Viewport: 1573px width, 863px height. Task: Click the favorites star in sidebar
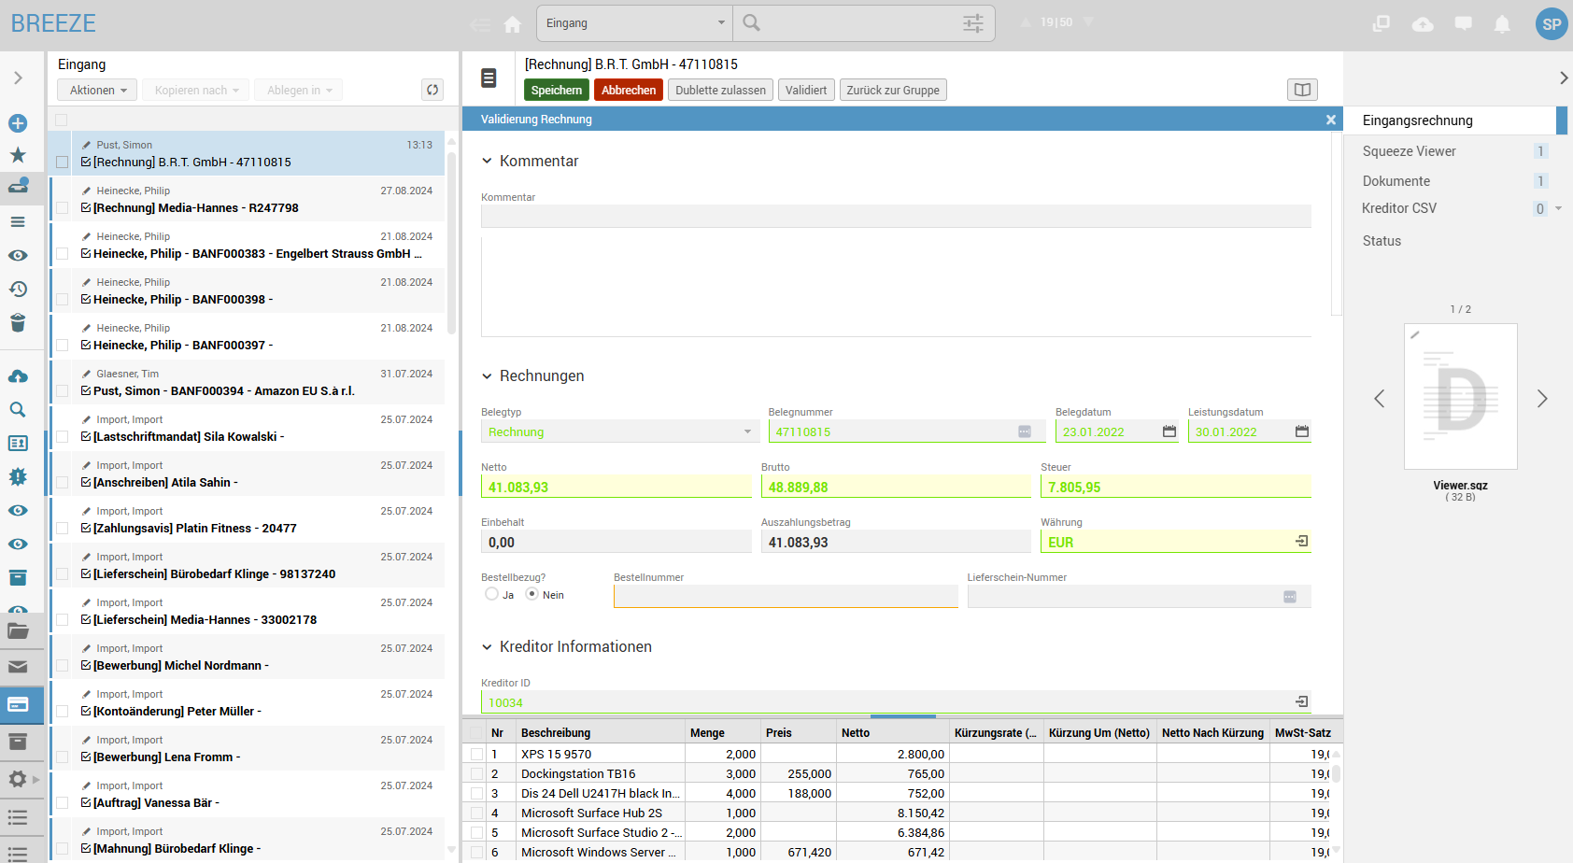pyautogui.click(x=18, y=155)
